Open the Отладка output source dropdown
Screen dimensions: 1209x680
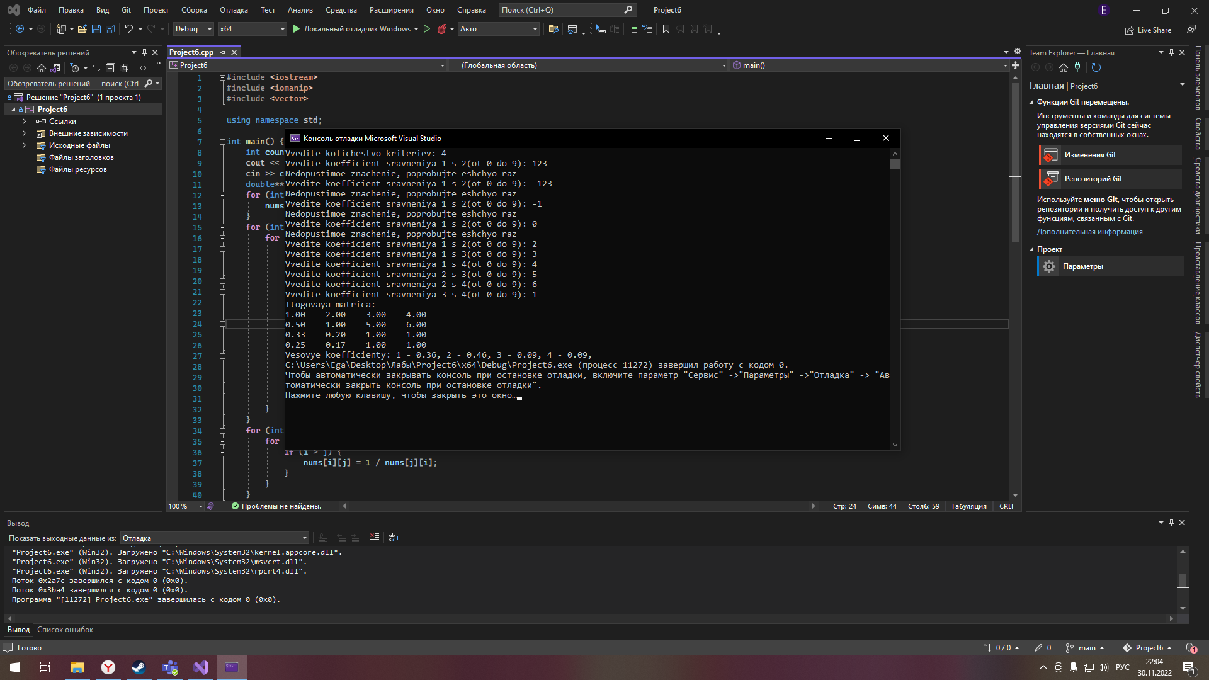pyautogui.click(x=214, y=538)
